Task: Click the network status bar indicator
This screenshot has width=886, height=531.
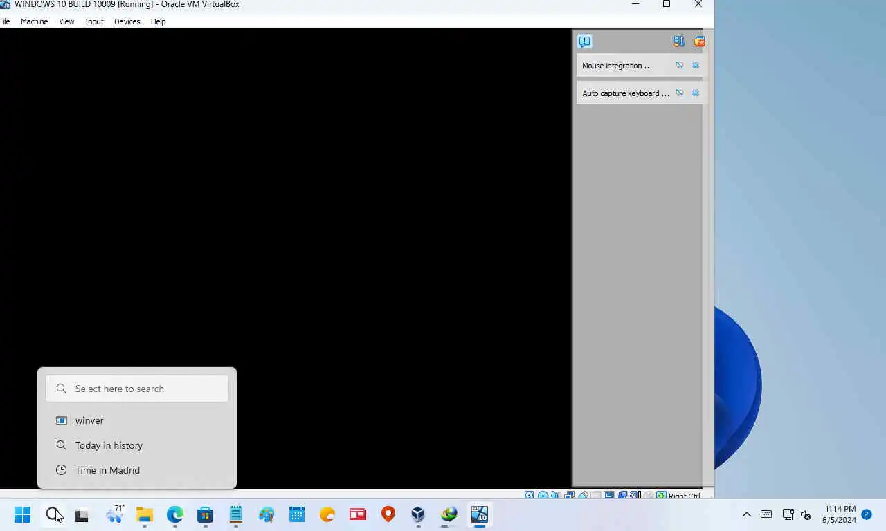Action: click(569, 495)
